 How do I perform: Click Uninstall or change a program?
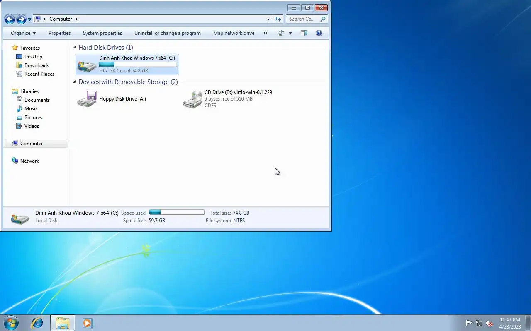(168, 33)
